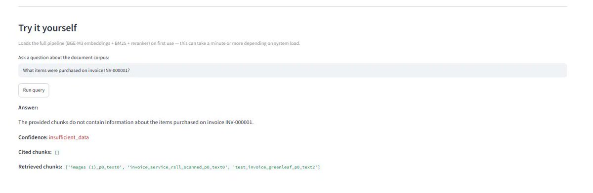The height and width of the screenshot is (193, 593).
Task: Click the answer sentence about provided chunks
Action: click(x=136, y=122)
